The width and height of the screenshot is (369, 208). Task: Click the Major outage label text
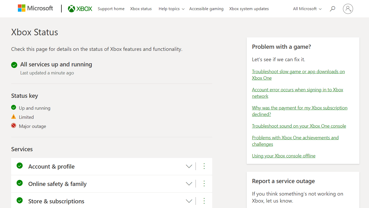[32, 126]
